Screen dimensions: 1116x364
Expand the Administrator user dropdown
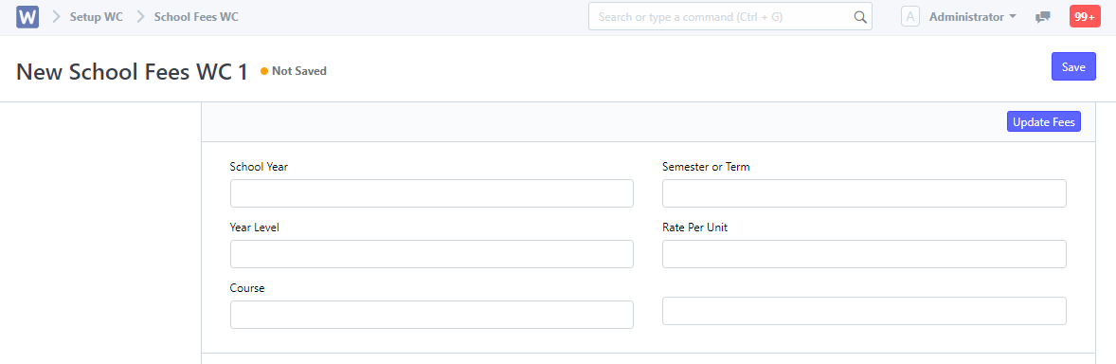coord(972,17)
